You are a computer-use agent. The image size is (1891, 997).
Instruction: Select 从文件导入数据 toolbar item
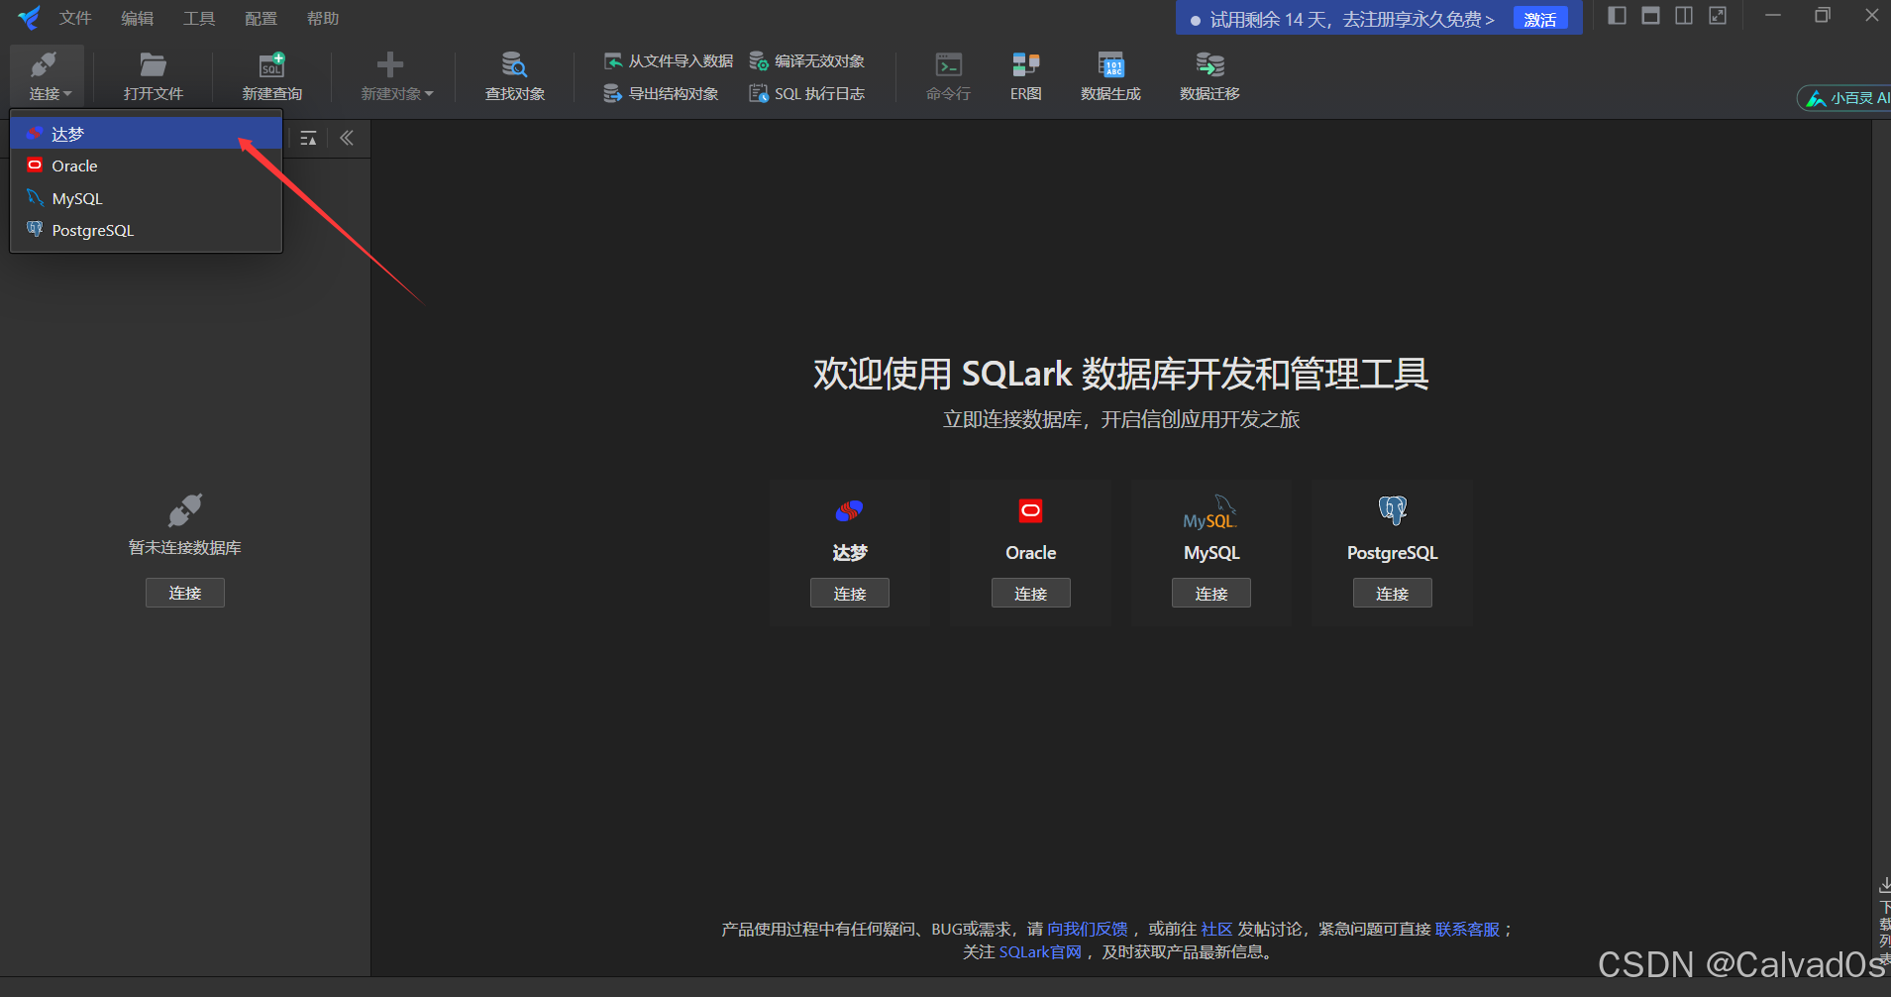pos(669,61)
